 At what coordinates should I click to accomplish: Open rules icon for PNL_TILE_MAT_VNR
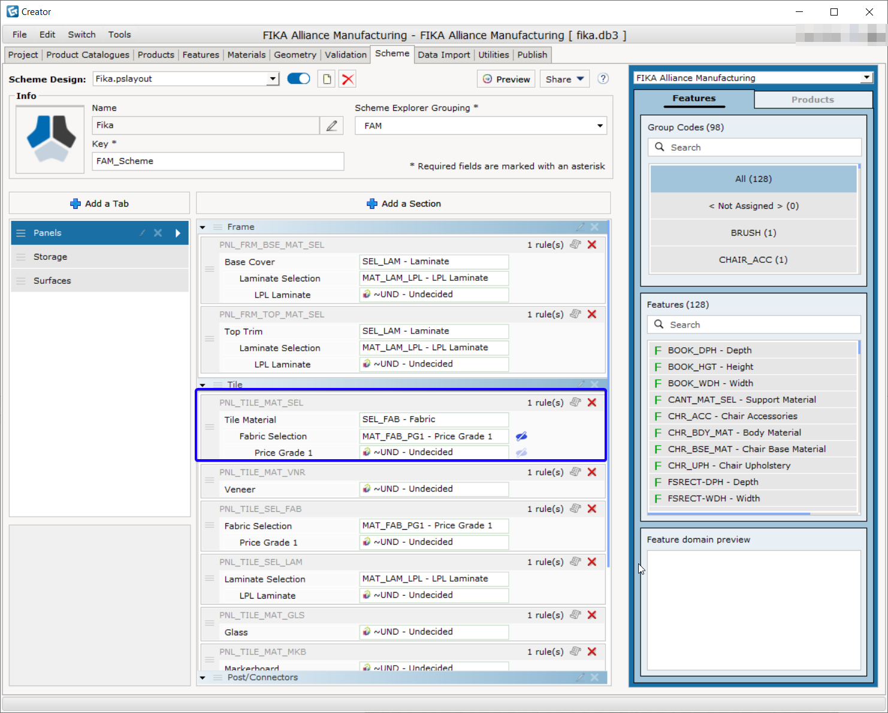click(576, 472)
